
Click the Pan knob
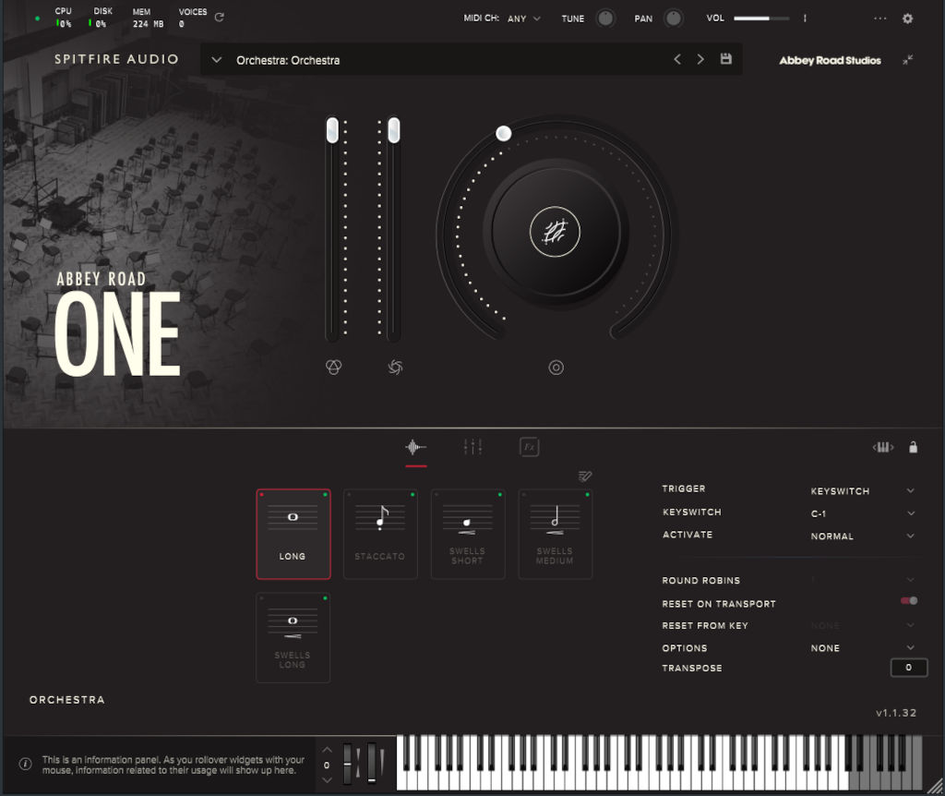(x=673, y=18)
